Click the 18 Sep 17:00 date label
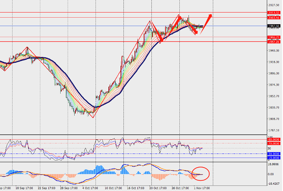283x191 pixels. (24, 188)
